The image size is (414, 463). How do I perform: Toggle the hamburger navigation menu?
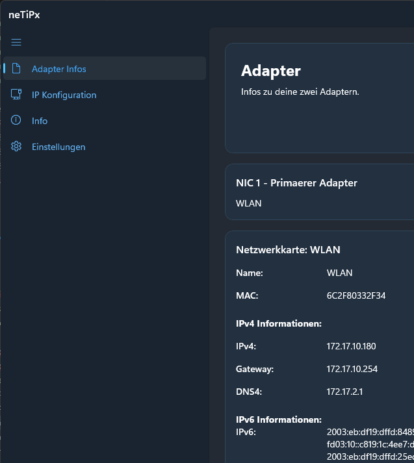pos(16,42)
